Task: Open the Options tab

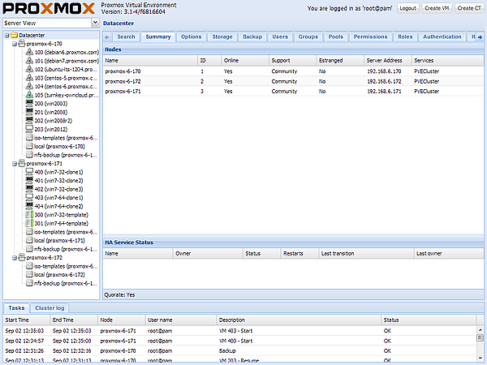Action: point(191,36)
